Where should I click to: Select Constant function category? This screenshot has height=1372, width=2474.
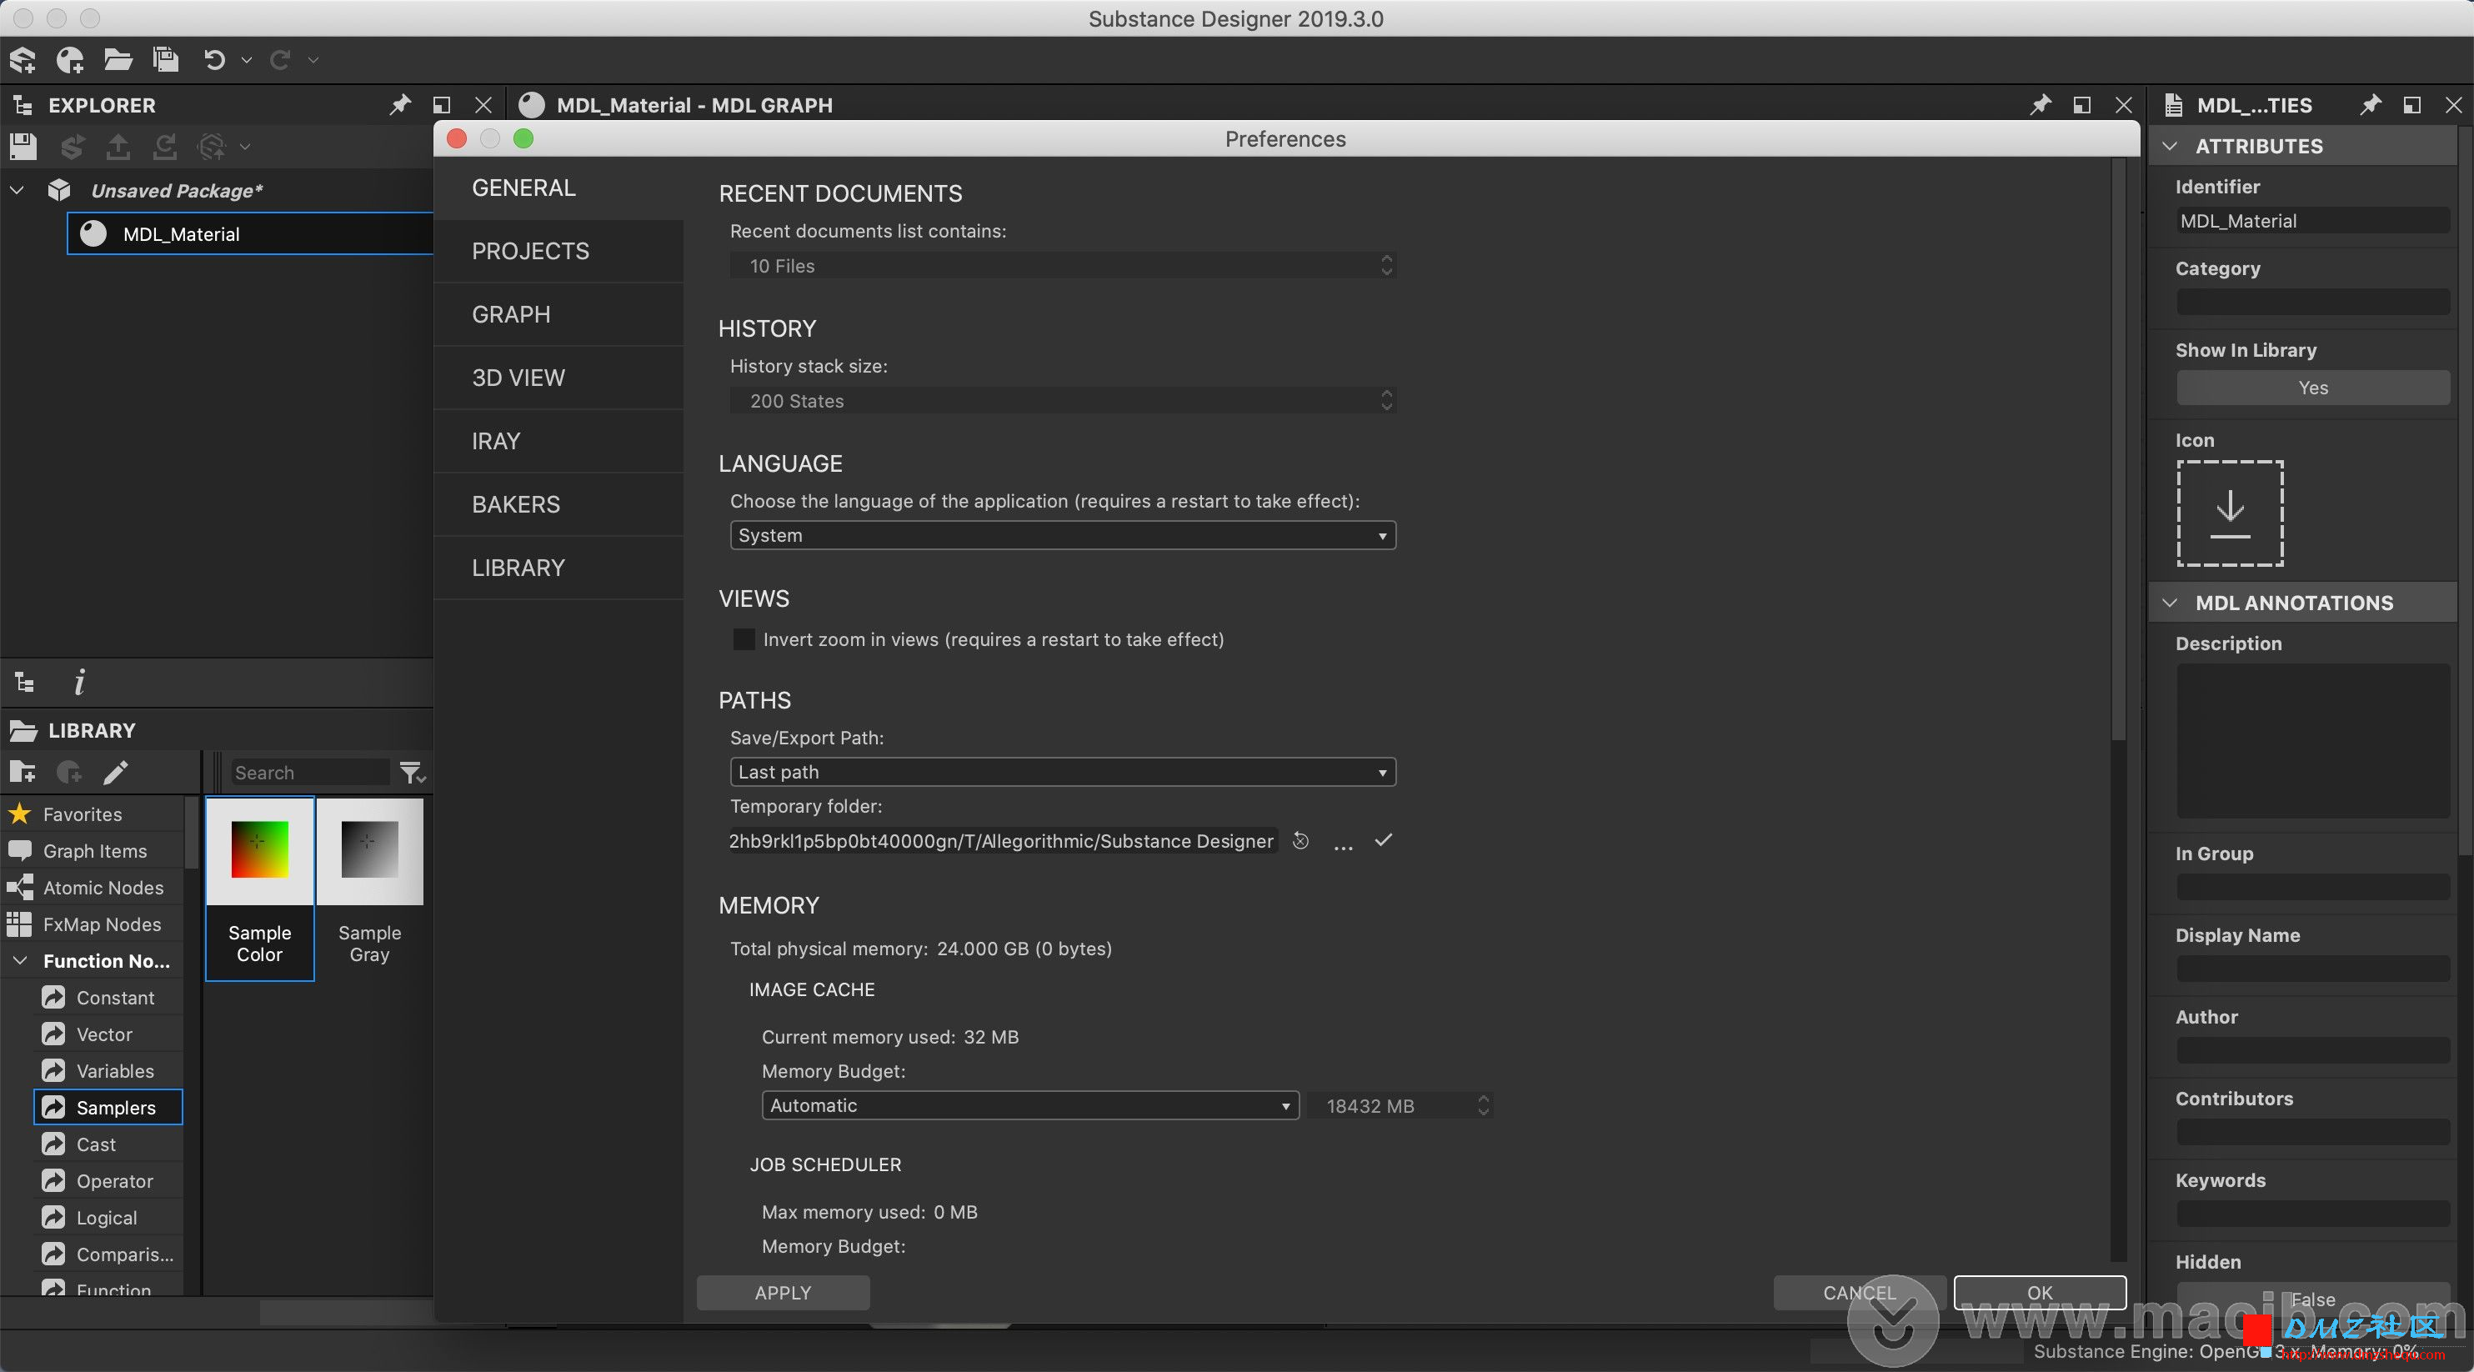coord(108,998)
